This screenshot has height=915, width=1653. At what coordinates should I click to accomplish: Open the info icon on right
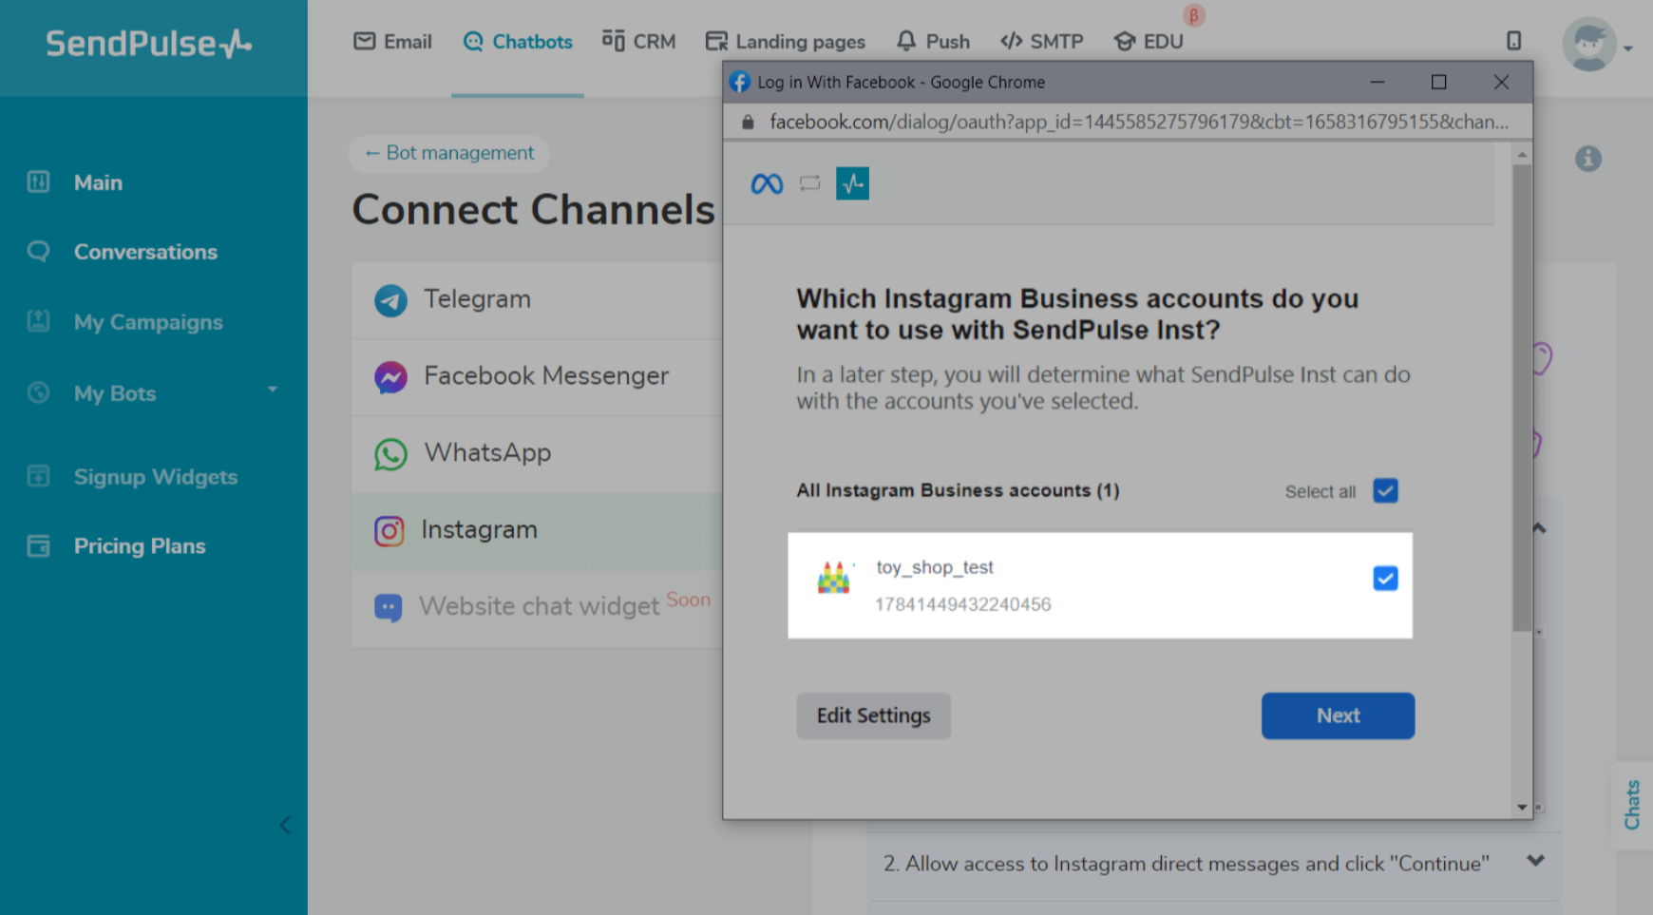click(1587, 159)
